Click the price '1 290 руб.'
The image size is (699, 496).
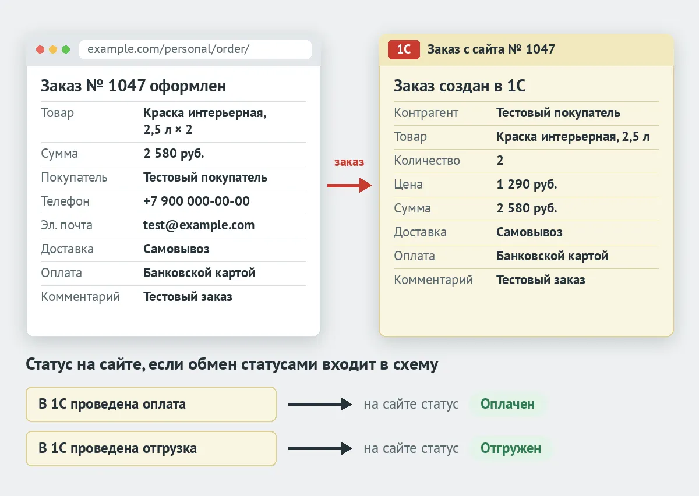(527, 185)
